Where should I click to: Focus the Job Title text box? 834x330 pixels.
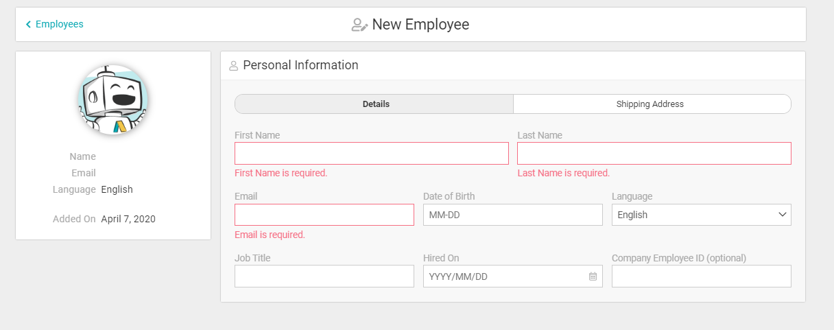(324, 276)
